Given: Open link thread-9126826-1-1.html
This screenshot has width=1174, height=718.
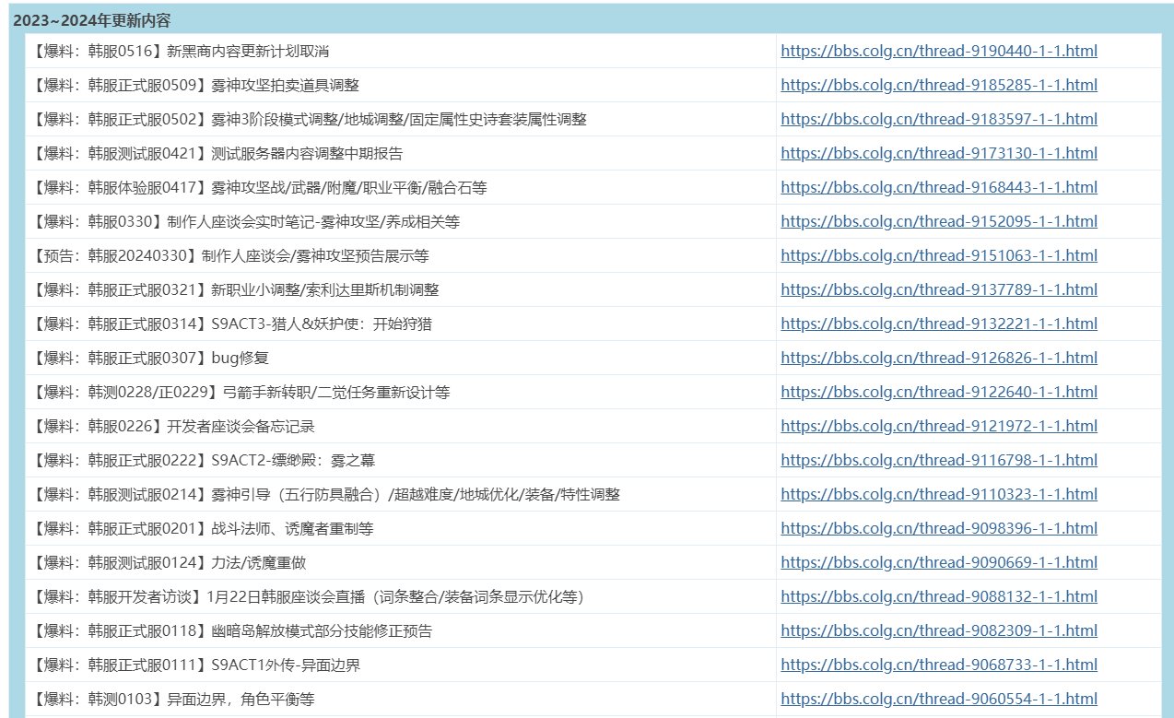Looking at the screenshot, I should coord(939,359).
